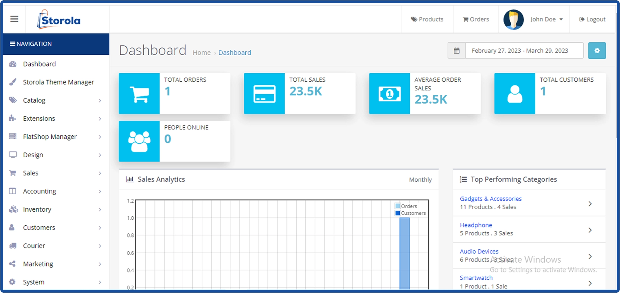Viewport: 620px width, 293px height.
Task: Click the Total Sales credit card icon
Action: pyautogui.click(x=264, y=93)
